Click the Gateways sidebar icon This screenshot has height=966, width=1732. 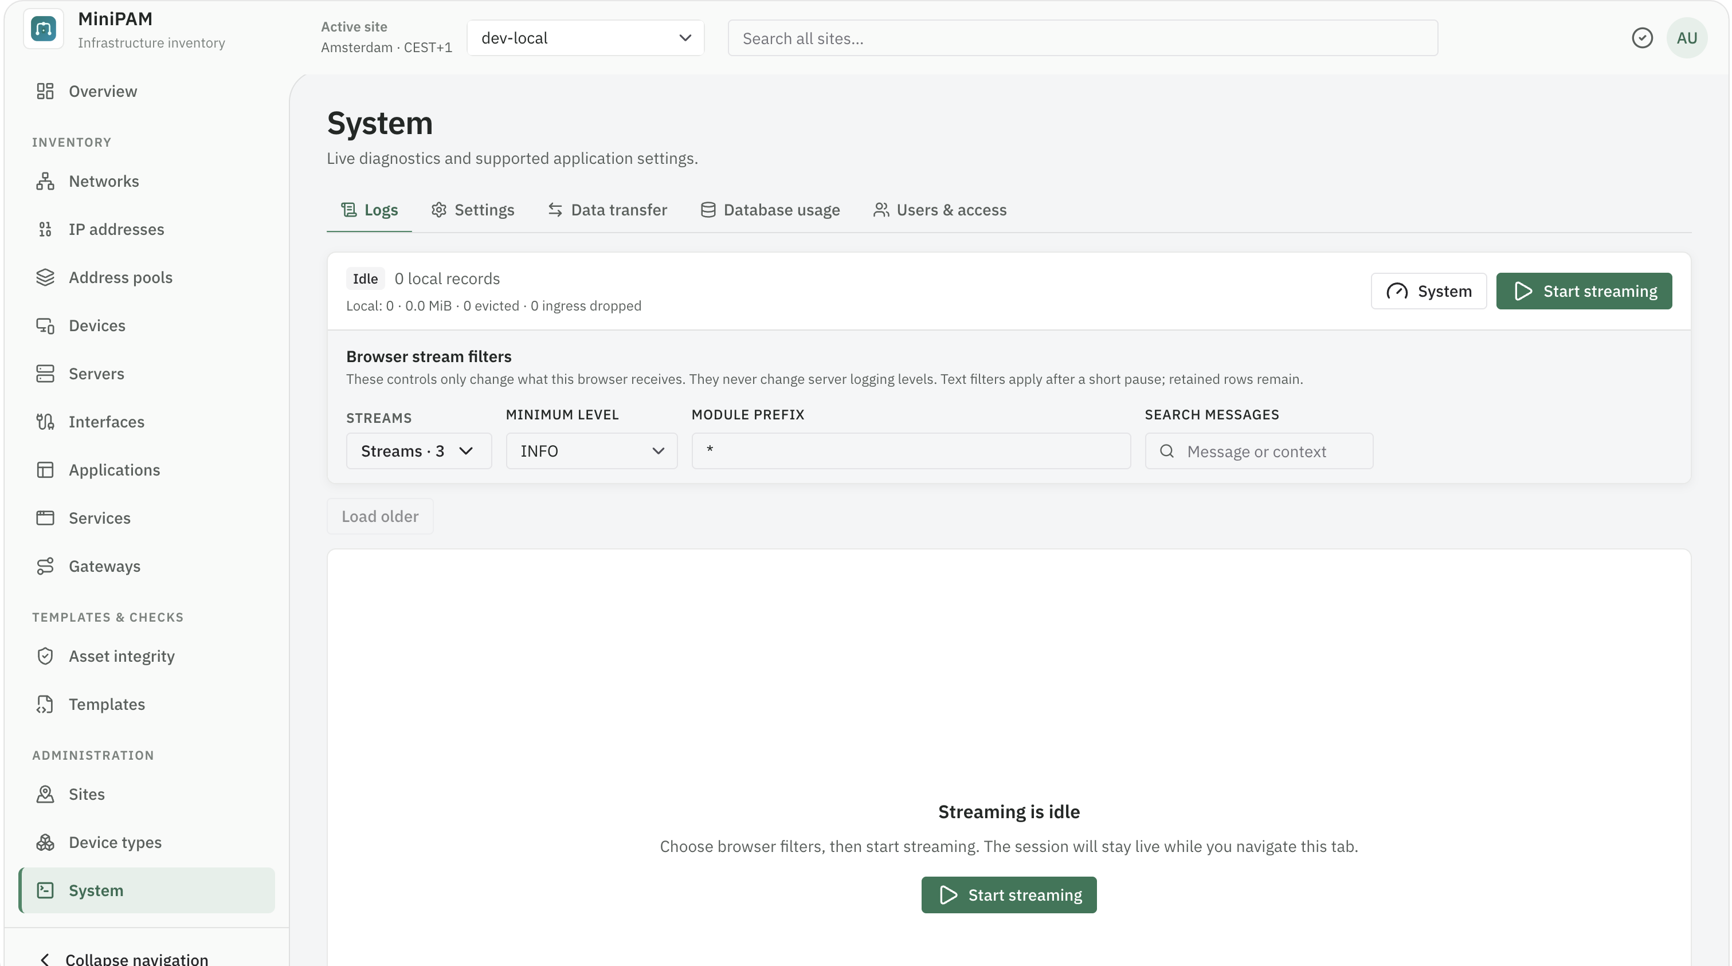click(45, 567)
